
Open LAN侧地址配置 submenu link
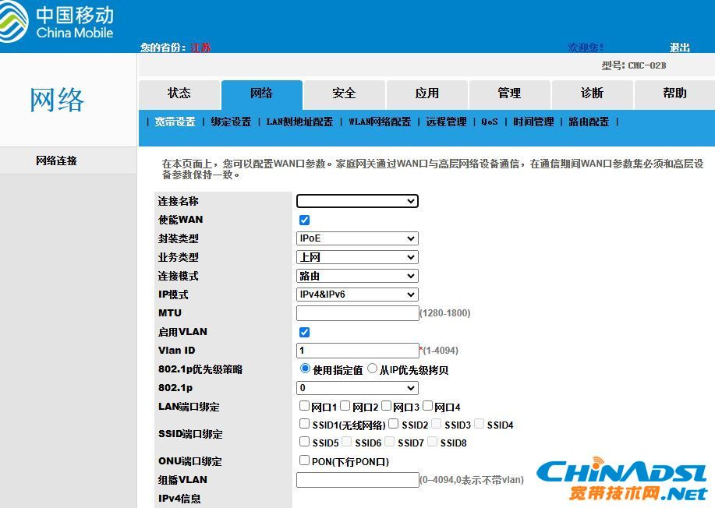coord(299,122)
